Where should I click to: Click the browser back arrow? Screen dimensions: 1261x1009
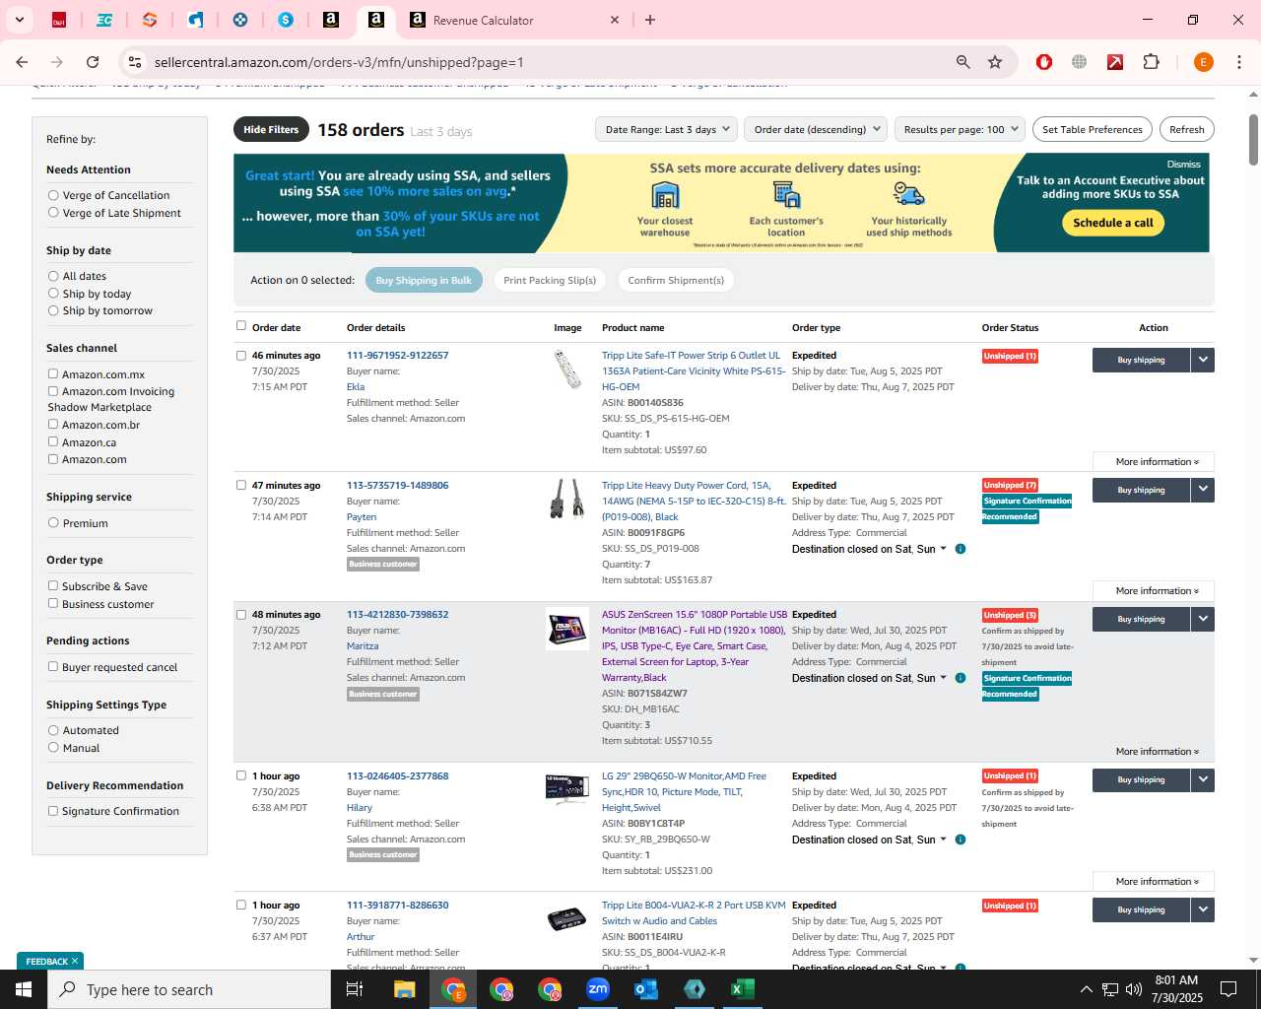click(x=22, y=62)
